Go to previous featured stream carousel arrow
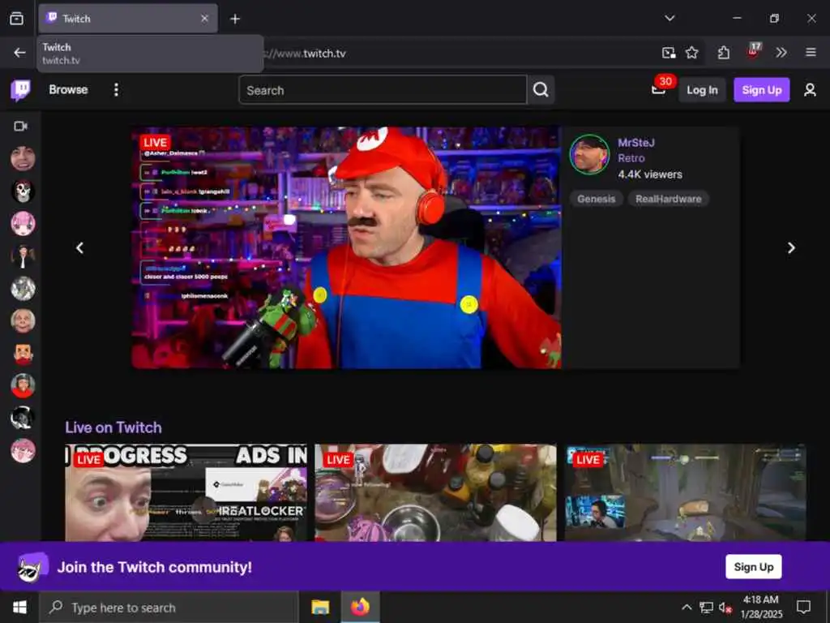The image size is (830, 623). pyautogui.click(x=80, y=248)
